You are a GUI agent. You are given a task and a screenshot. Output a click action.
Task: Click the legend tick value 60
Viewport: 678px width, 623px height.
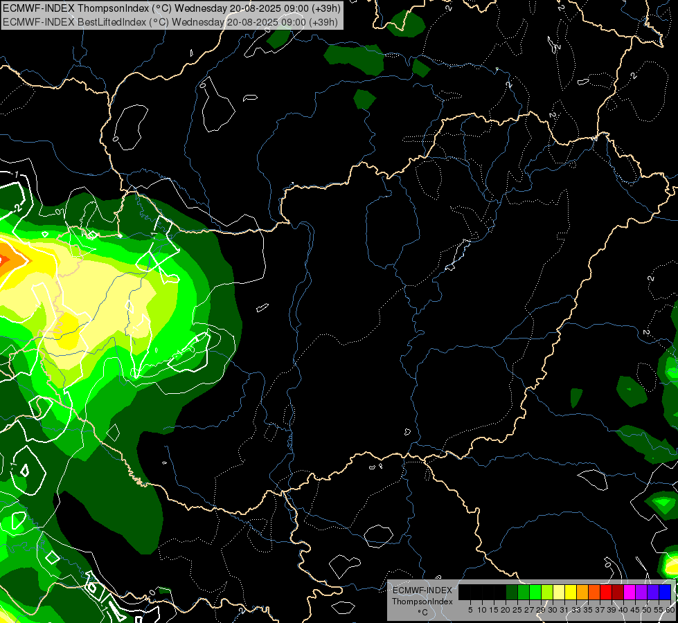tap(670, 610)
